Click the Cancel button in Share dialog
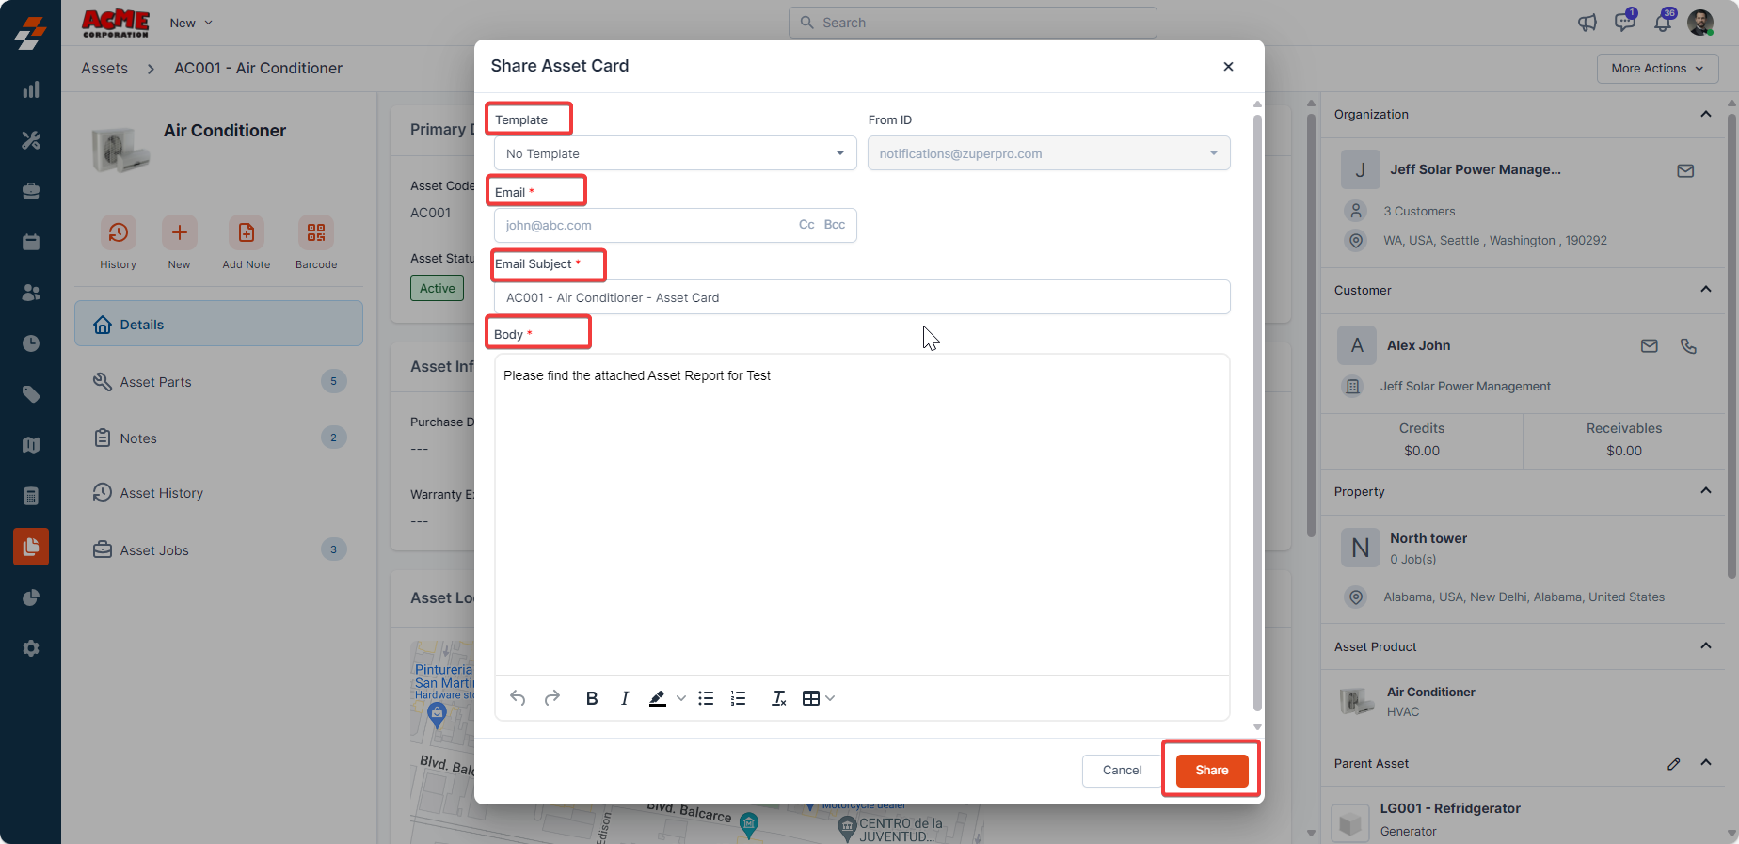Viewport: 1739px width, 844px height. [x=1122, y=771]
